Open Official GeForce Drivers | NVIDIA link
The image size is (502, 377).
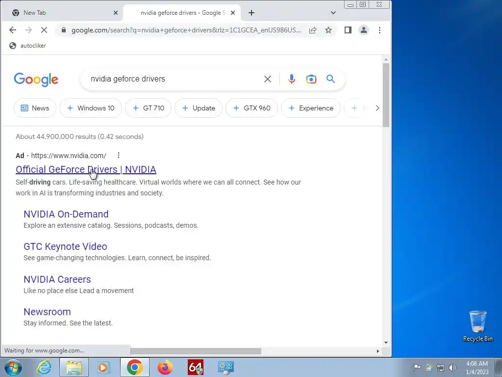click(86, 169)
